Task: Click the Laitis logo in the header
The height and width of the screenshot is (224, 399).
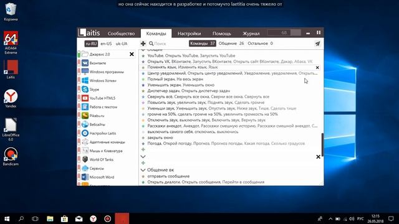Action: (89, 33)
